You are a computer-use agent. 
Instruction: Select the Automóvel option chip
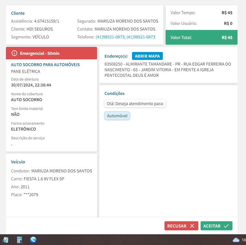[x=117, y=116]
